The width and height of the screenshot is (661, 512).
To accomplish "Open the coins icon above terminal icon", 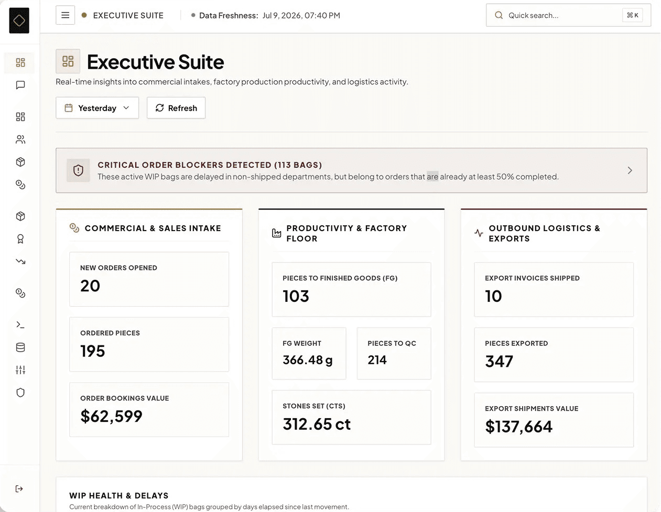I will pos(20,293).
